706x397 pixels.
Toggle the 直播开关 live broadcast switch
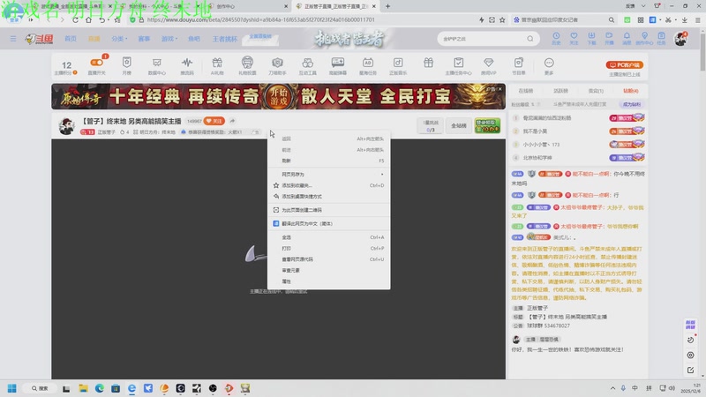click(x=97, y=63)
